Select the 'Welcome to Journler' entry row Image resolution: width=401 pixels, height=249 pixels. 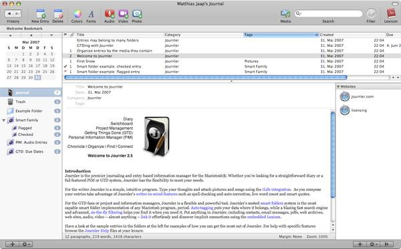pos(232,56)
